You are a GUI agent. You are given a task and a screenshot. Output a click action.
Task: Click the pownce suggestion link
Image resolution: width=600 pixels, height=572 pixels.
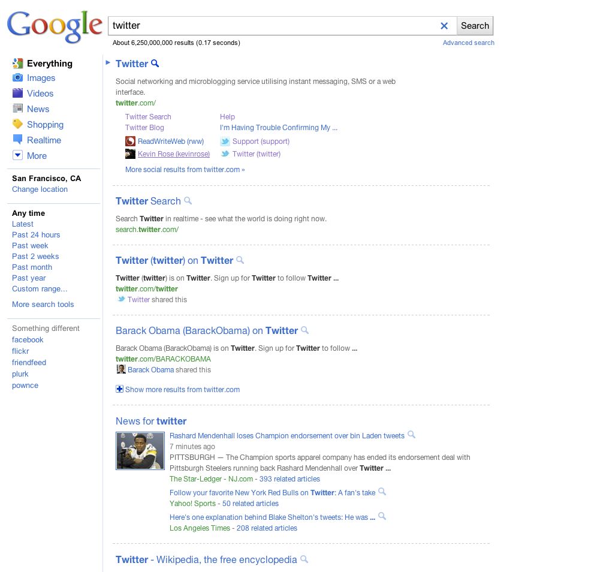[x=25, y=386]
